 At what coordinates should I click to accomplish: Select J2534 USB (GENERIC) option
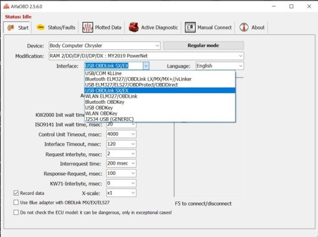[160, 119]
